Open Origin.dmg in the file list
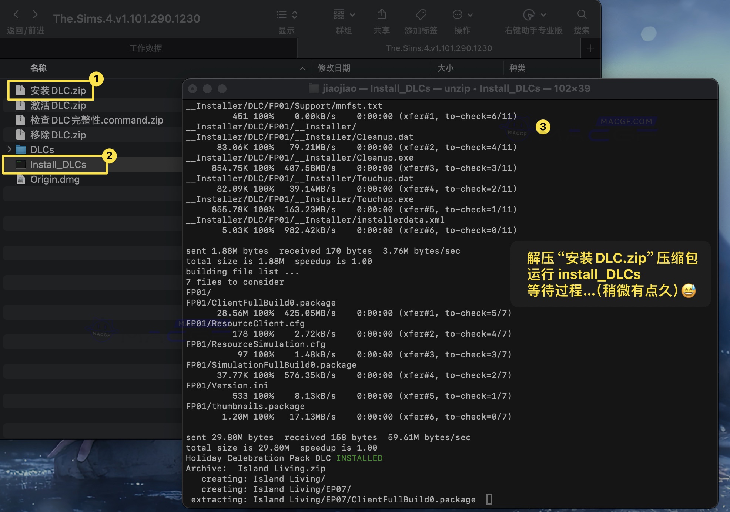 click(55, 179)
